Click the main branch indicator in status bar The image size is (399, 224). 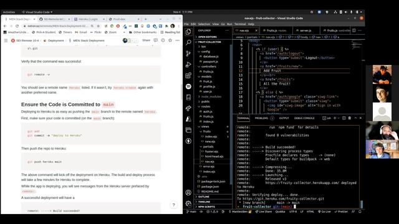pos(191,212)
